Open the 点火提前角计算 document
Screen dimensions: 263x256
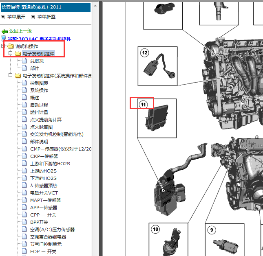click(46, 120)
